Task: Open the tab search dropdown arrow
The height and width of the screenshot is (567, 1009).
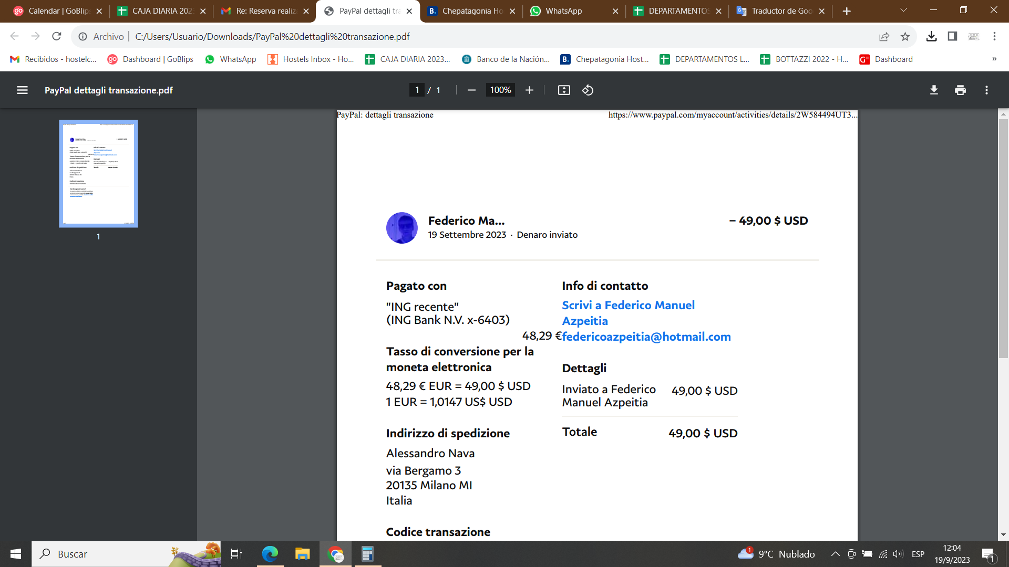Action: point(903,10)
